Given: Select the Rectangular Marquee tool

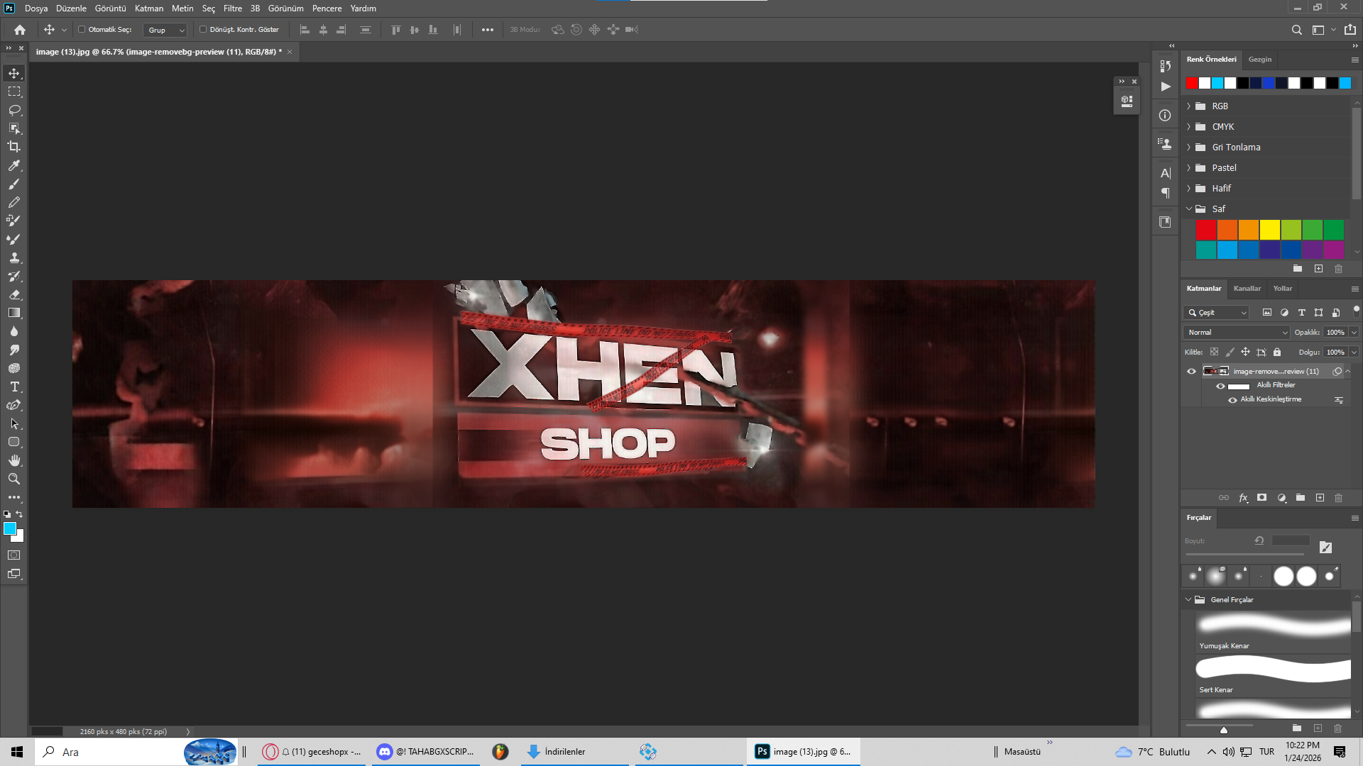Looking at the screenshot, I should 14,91.
